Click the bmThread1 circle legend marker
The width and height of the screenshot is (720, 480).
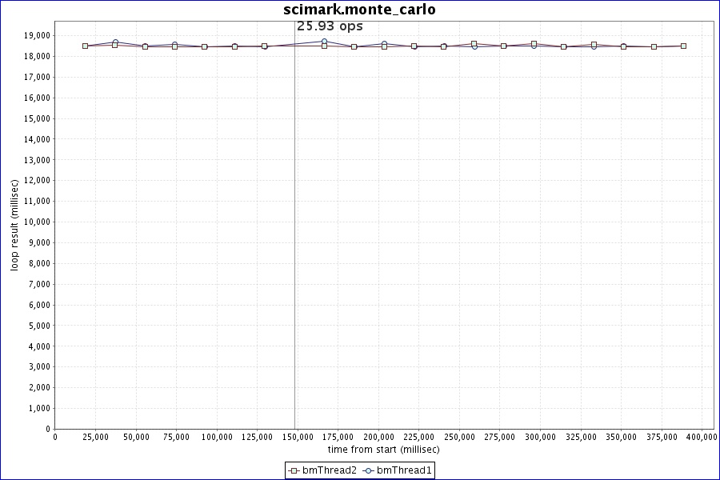click(369, 470)
